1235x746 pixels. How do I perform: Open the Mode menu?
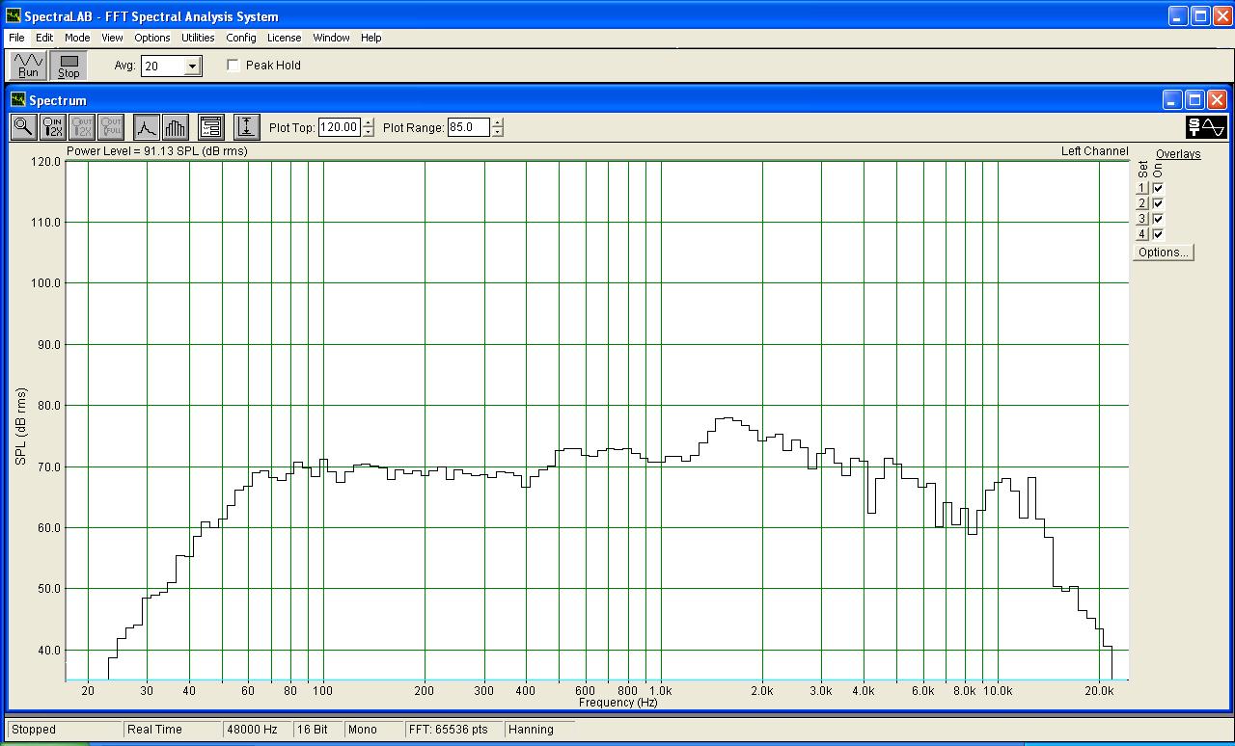[77, 38]
